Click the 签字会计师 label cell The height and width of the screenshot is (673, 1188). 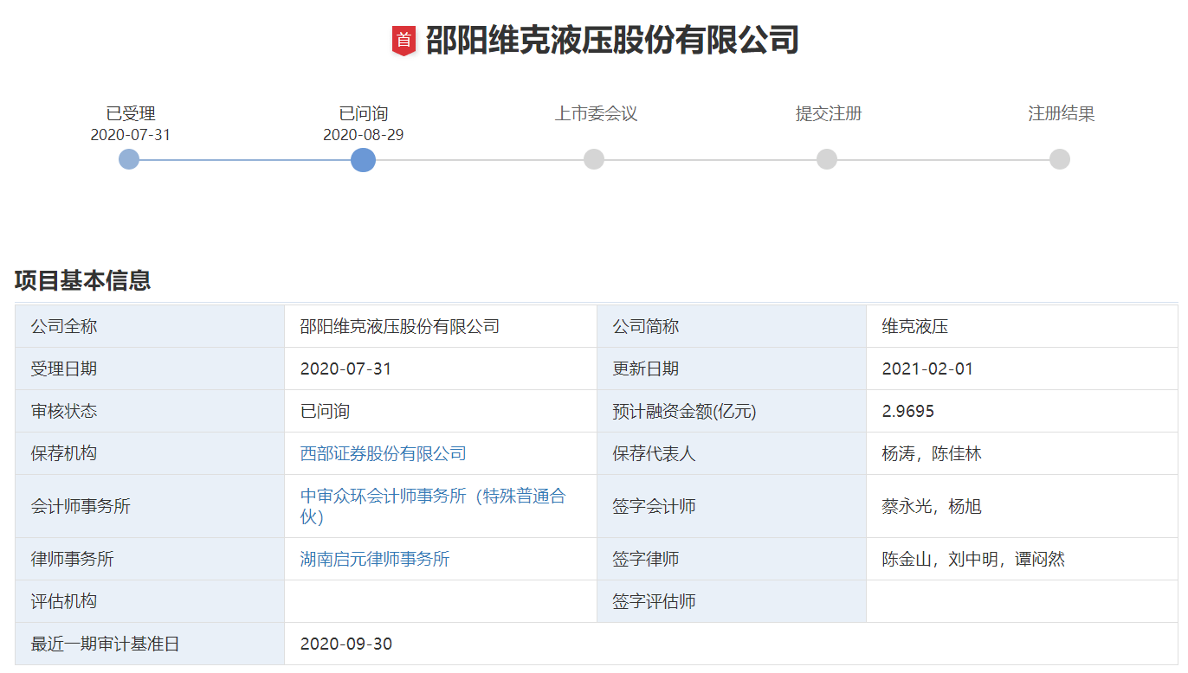[x=732, y=506]
